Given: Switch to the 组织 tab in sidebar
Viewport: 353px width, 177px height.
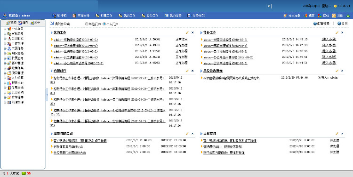Looking at the screenshot, I should 11,23.
